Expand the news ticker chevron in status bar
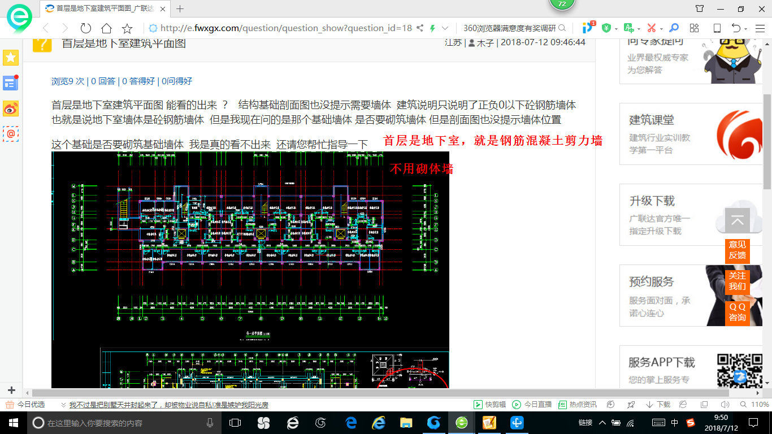 [x=62, y=405]
